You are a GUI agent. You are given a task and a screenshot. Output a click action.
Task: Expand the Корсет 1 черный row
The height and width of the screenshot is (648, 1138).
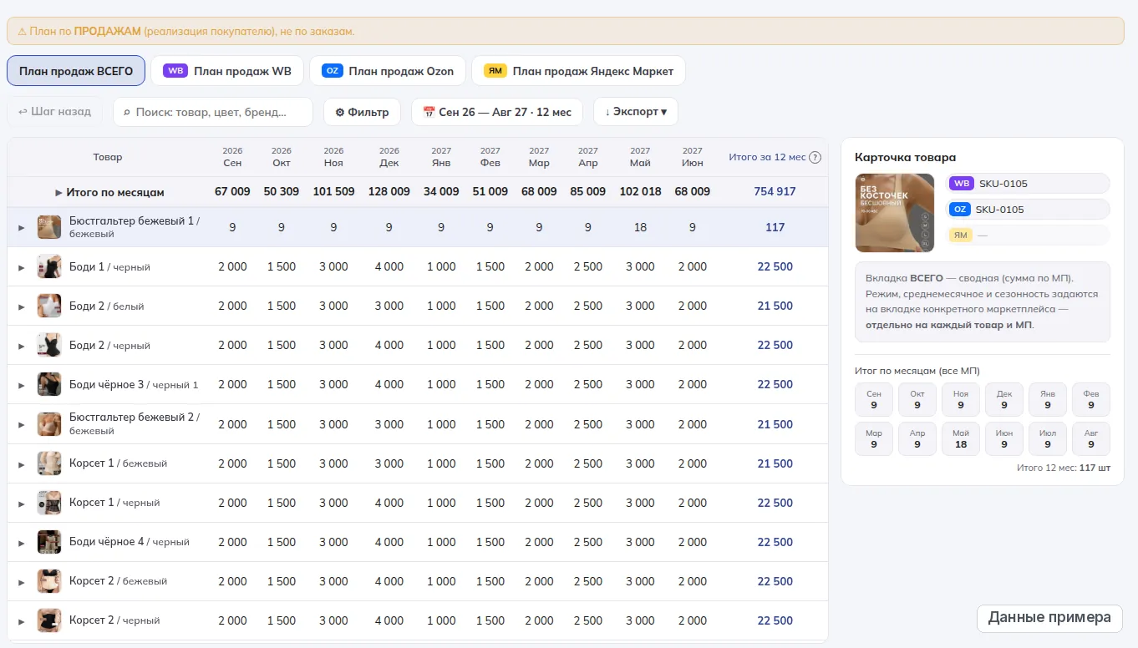22,504
